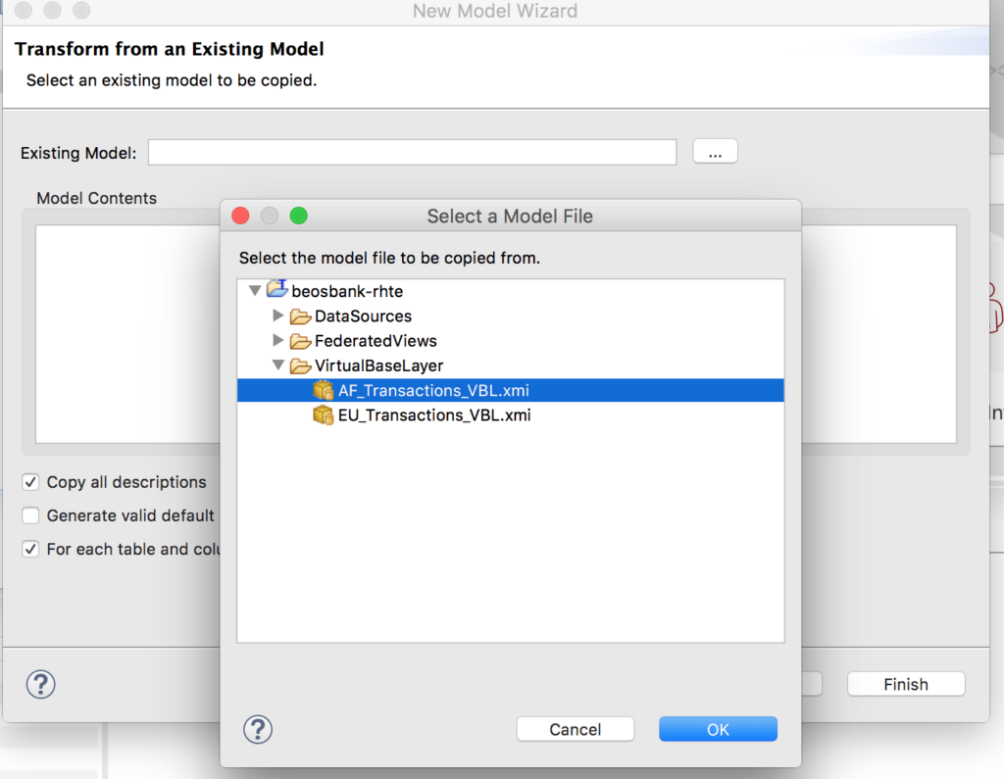
Task: Collapse the VirtualBaseLayer folder
Action: tap(277, 365)
